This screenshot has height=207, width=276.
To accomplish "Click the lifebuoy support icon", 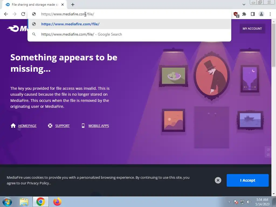I will (x=50, y=126).
